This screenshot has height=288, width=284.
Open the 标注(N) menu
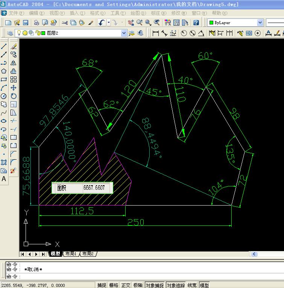pos(158,13)
